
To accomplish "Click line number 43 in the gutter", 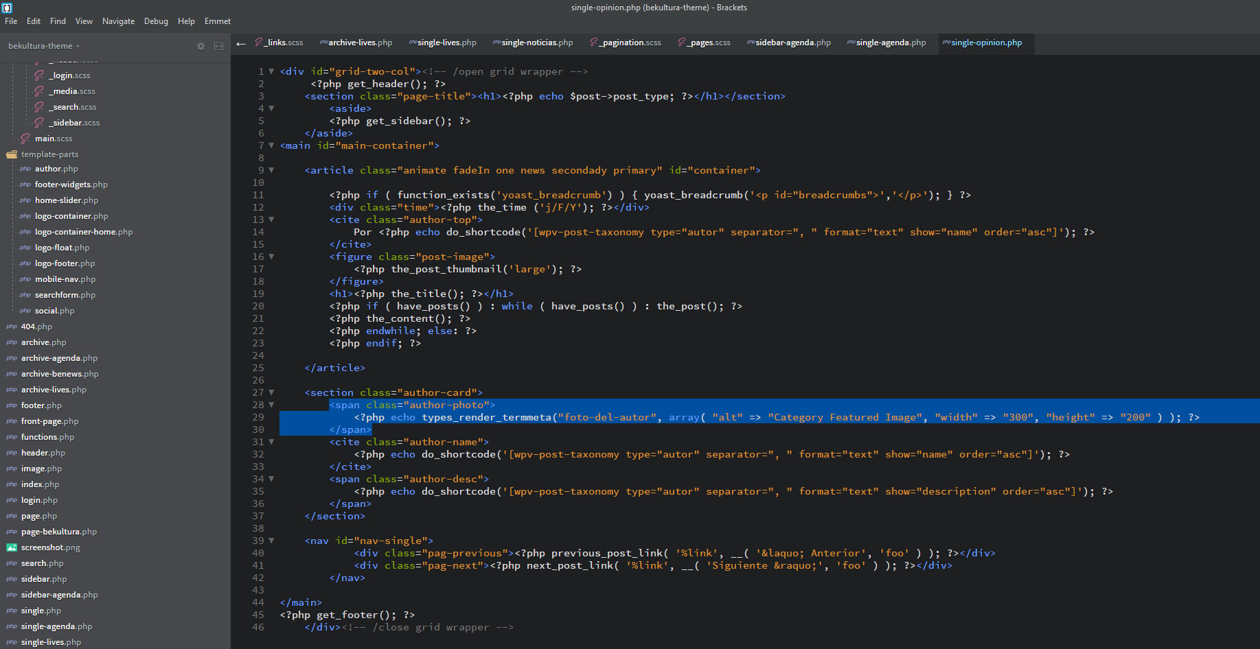I will [257, 590].
